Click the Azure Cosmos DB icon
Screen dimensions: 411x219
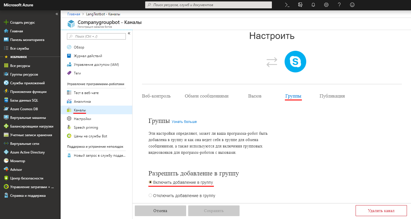(x=6, y=109)
